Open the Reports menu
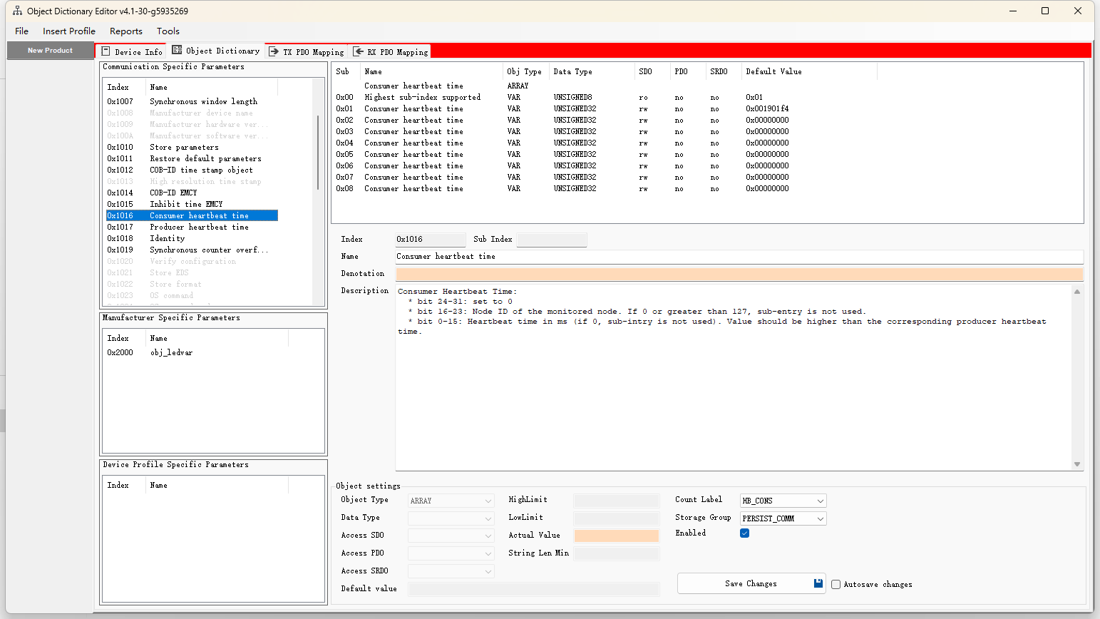1100x619 pixels. pos(126,31)
